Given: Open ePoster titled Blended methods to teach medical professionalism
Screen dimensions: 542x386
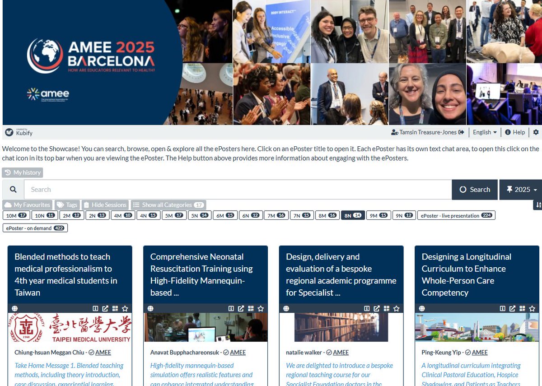Looking at the screenshot, I should pos(66,274).
